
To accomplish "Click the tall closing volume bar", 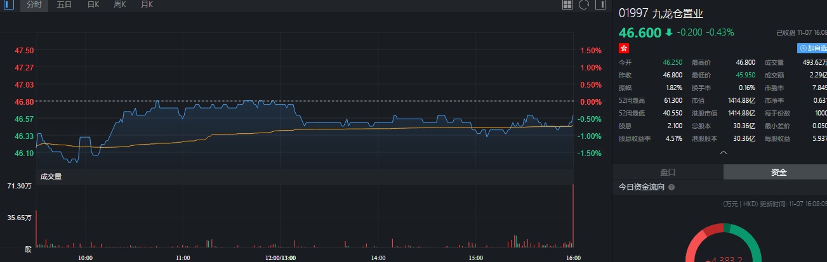I will click(x=573, y=214).
